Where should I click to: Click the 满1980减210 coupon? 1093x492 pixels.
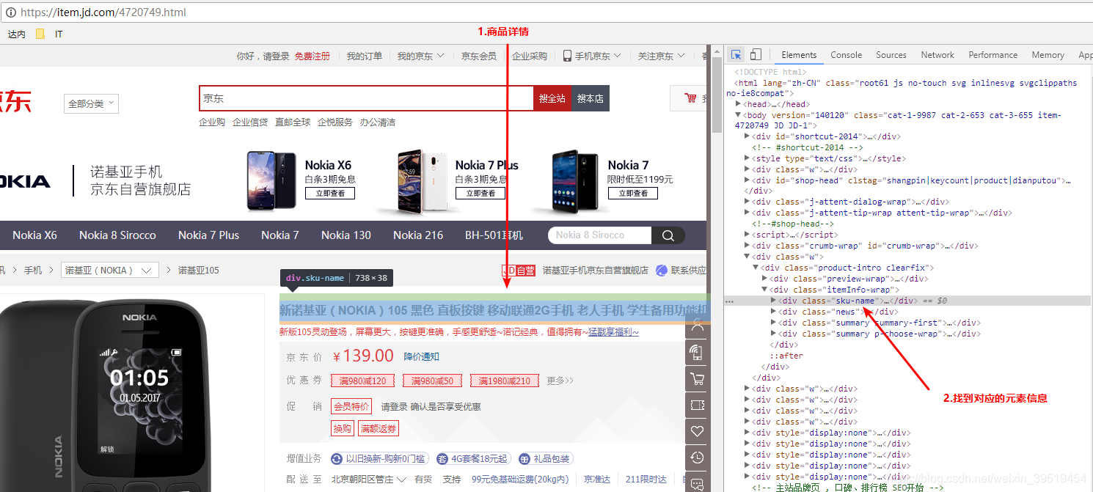coord(505,381)
